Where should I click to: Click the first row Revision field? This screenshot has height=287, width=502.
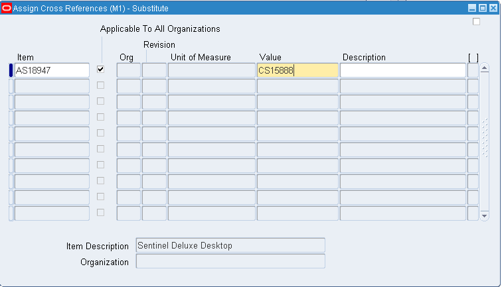(154, 70)
